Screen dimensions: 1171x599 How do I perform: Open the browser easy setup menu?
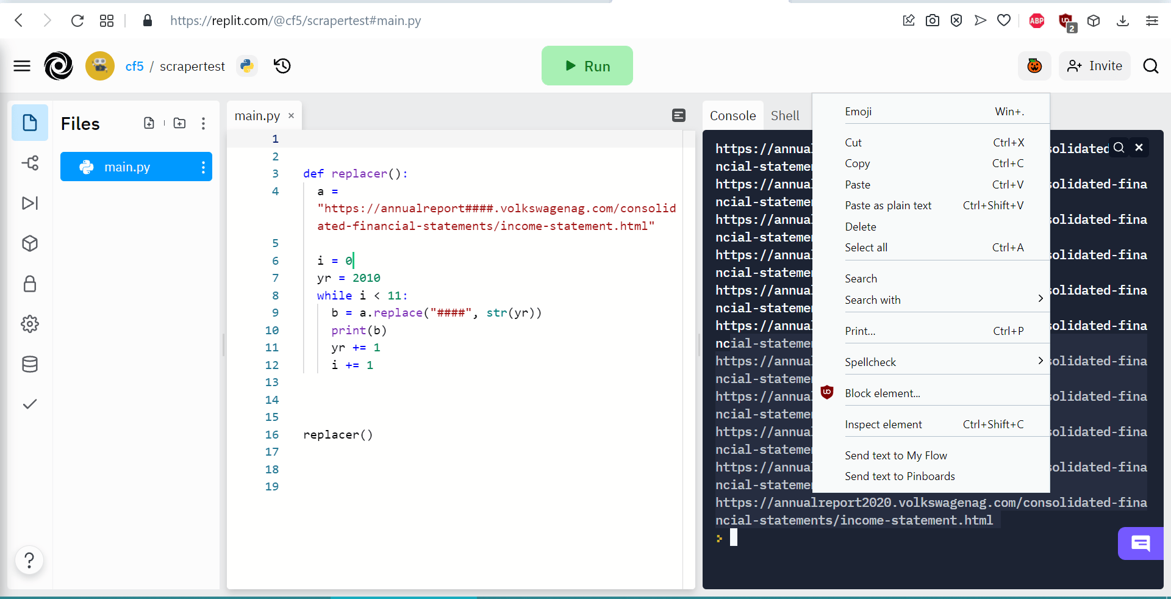pos(1152,21)
